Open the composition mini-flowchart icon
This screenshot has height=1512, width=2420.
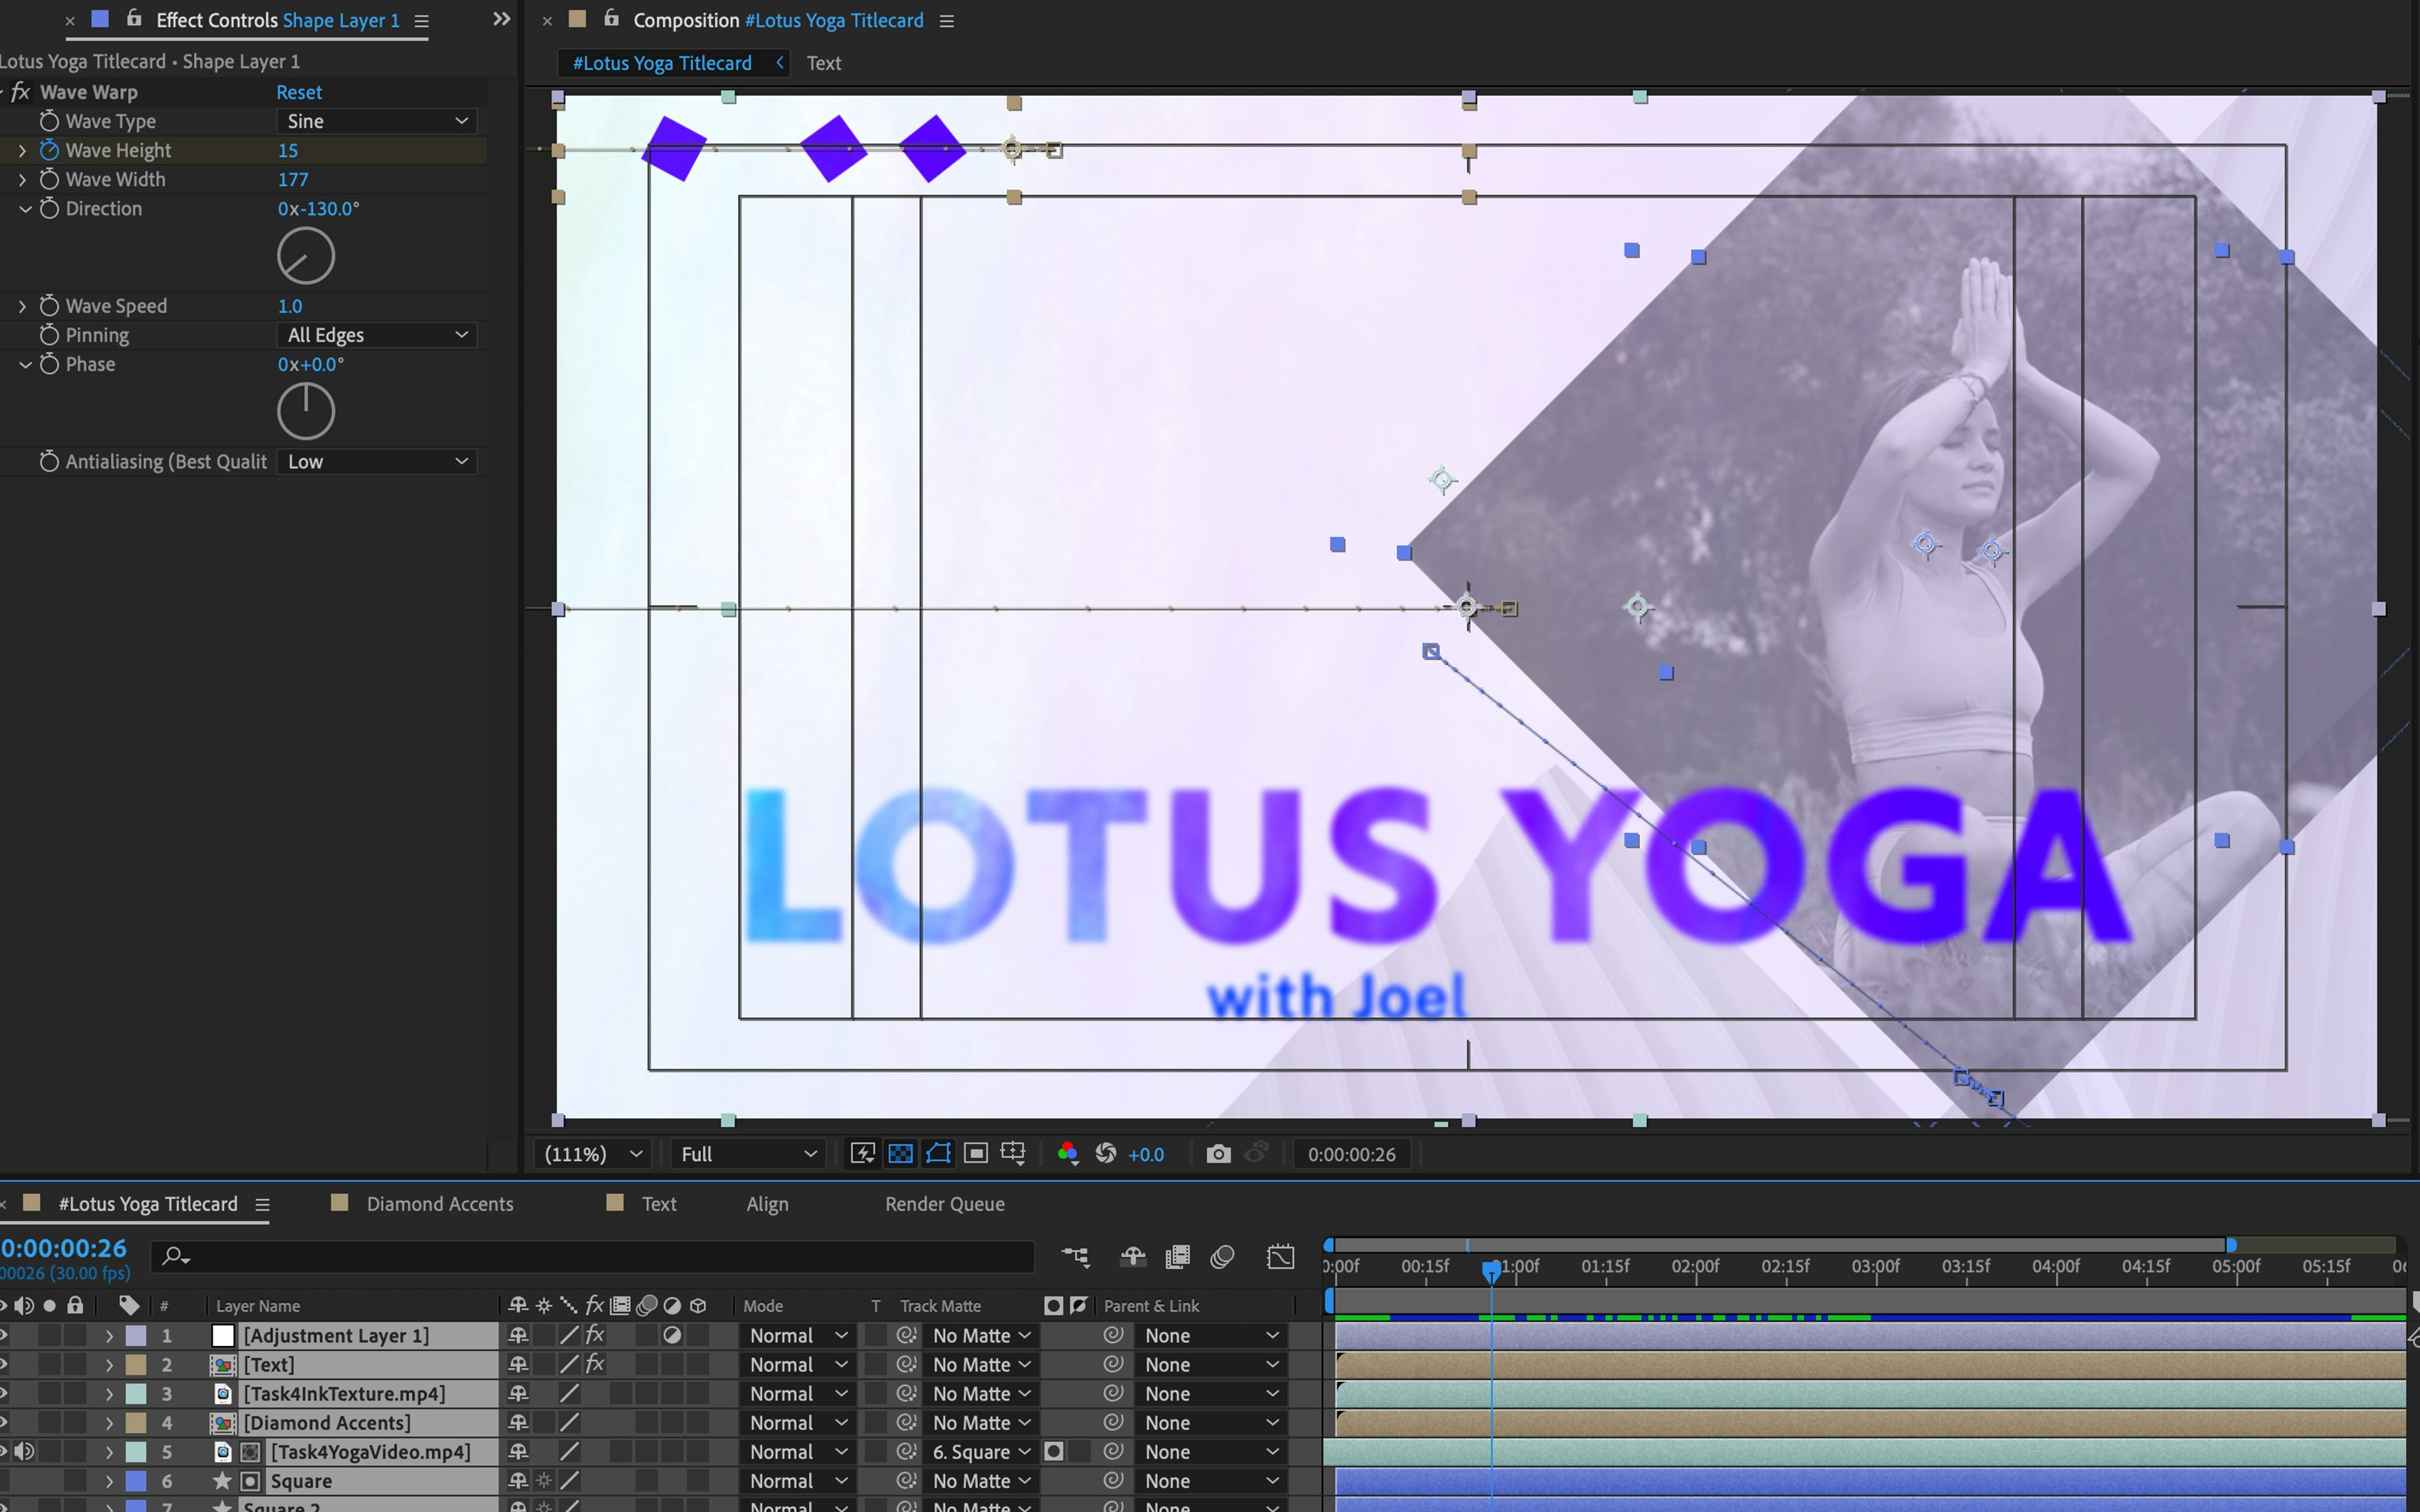coord(1076,1256)
